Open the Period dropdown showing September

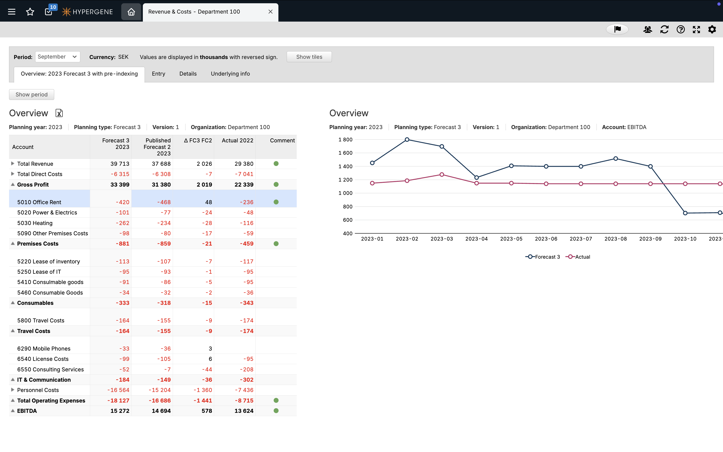point(58,57)
